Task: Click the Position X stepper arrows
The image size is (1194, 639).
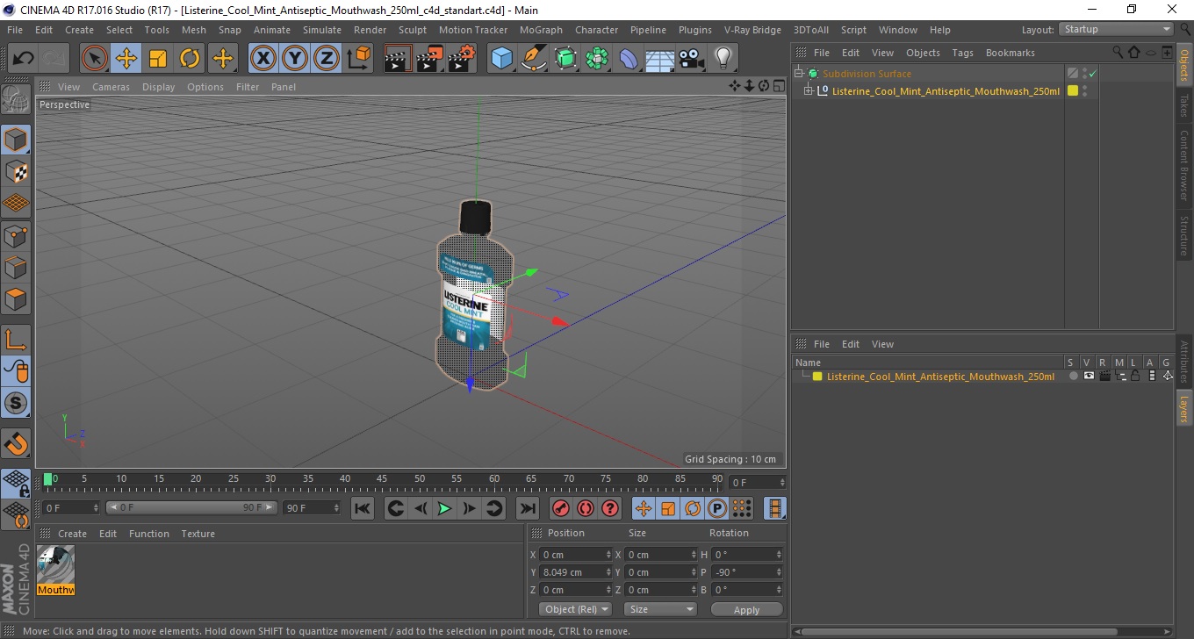Action: pyautogui.click(x=608, y=555)
